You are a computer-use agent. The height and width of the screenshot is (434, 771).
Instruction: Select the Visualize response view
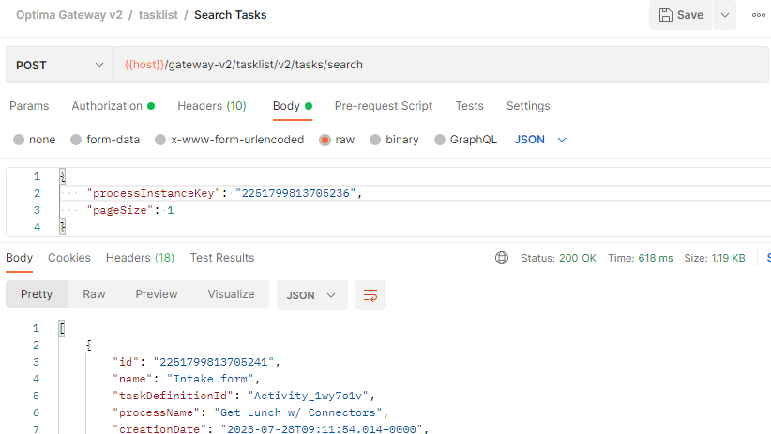[x=231, y=294]
